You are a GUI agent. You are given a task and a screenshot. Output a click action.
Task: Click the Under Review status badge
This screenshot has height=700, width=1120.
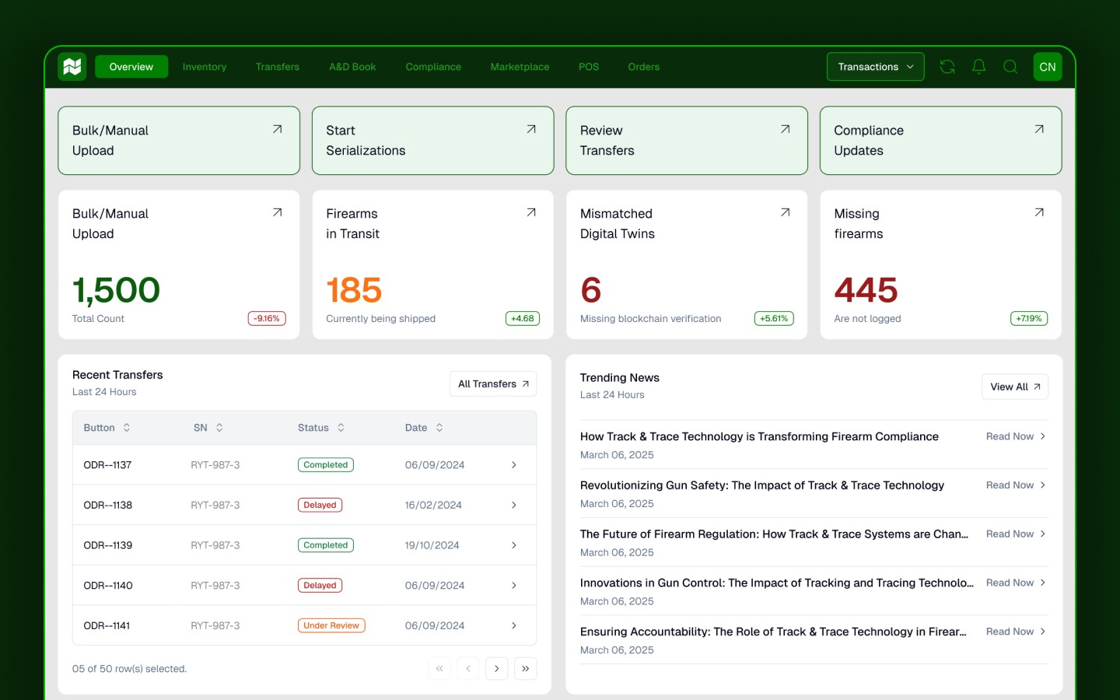pos(331,626)
